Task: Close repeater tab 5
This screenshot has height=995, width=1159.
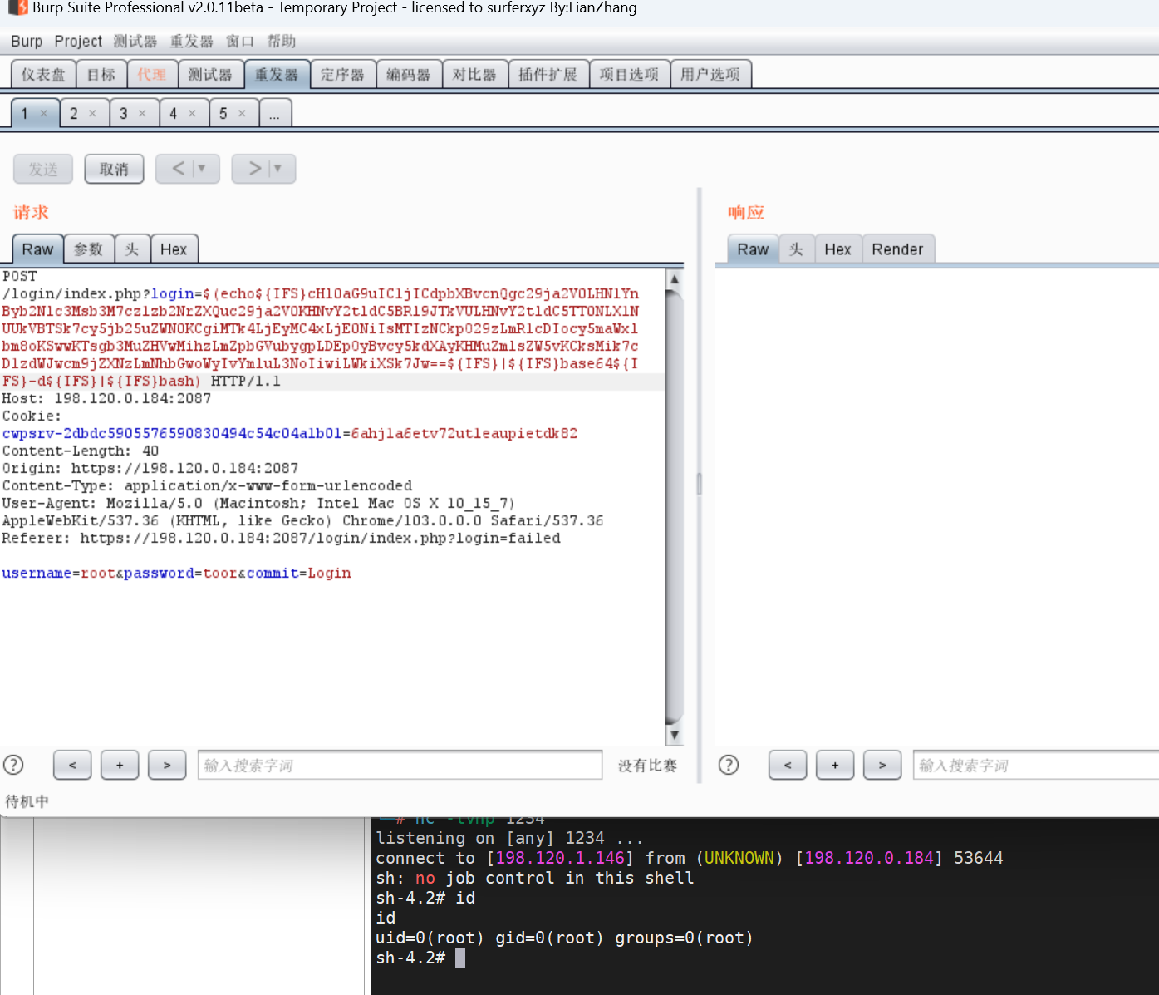Action: coord(242,114)
